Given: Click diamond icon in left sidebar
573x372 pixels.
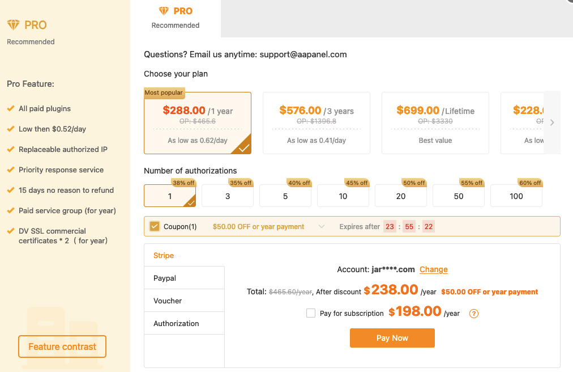Looking at the screenshot, I should 13,25.
